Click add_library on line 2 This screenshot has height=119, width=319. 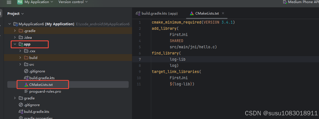[x=164, y=28]
